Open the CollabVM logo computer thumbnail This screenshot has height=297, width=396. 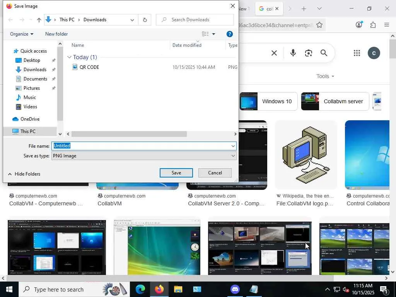pyautogui.click(x=306, y=155)
